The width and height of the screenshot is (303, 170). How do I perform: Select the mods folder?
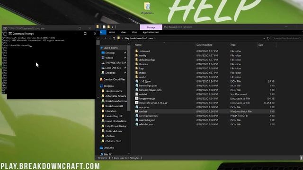[142, 73]
